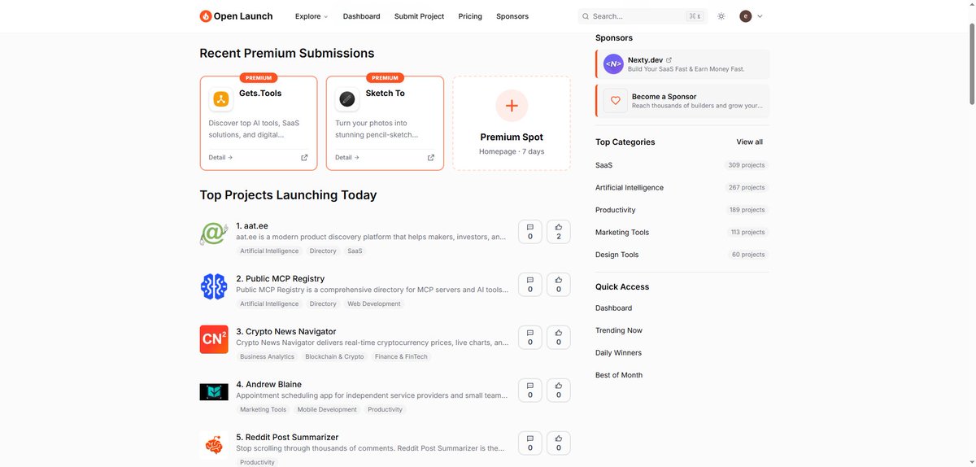Image resolution: width=976 pixels, height=467 pixels.
Task: Click the Gets.Tools logo icon
Action: tap(221, 99)
